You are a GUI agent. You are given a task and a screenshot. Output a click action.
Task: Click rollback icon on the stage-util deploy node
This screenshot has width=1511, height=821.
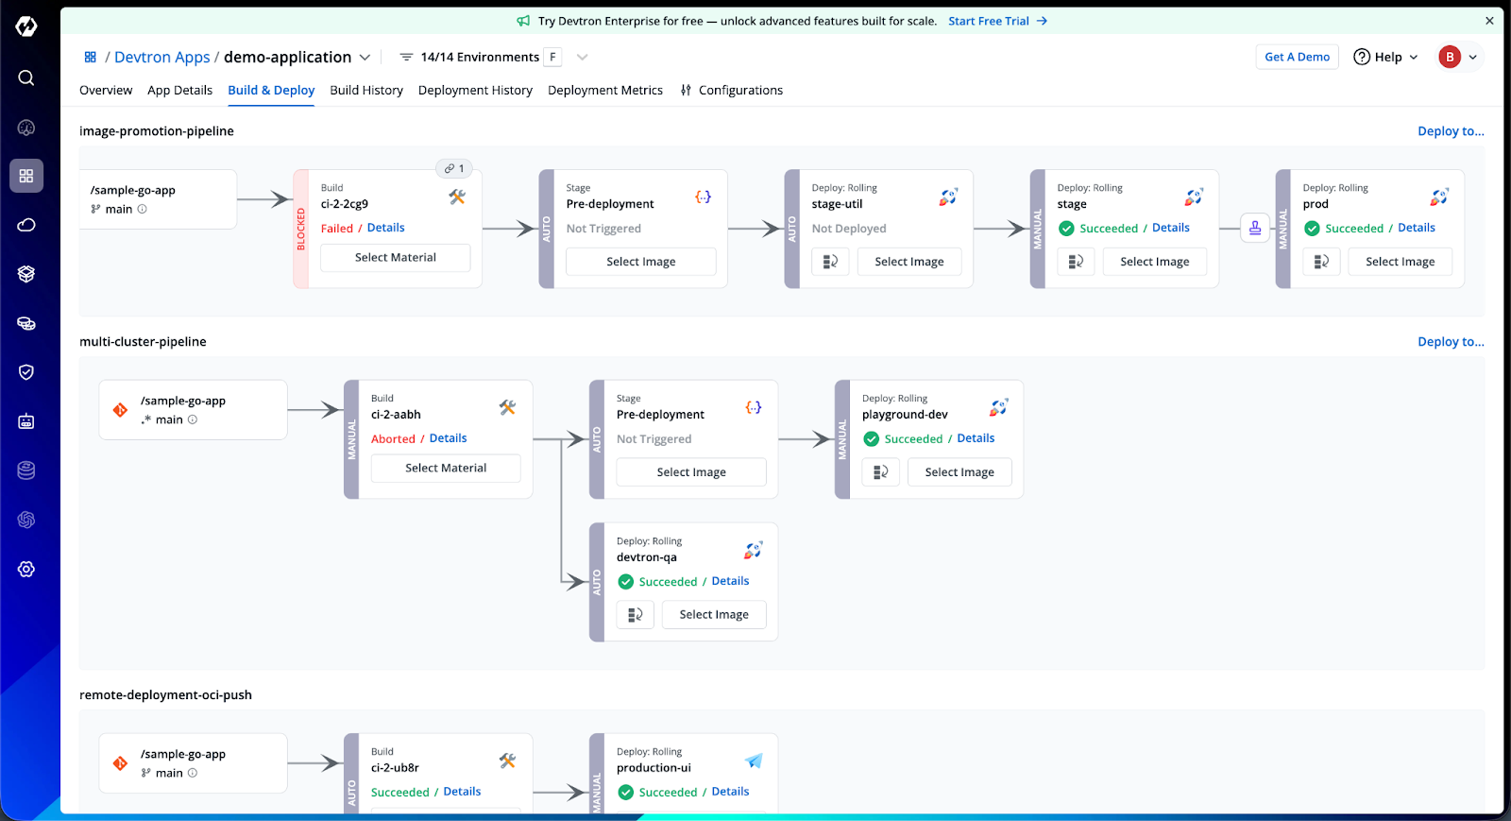pyautogui.click(x=830, y=262)
